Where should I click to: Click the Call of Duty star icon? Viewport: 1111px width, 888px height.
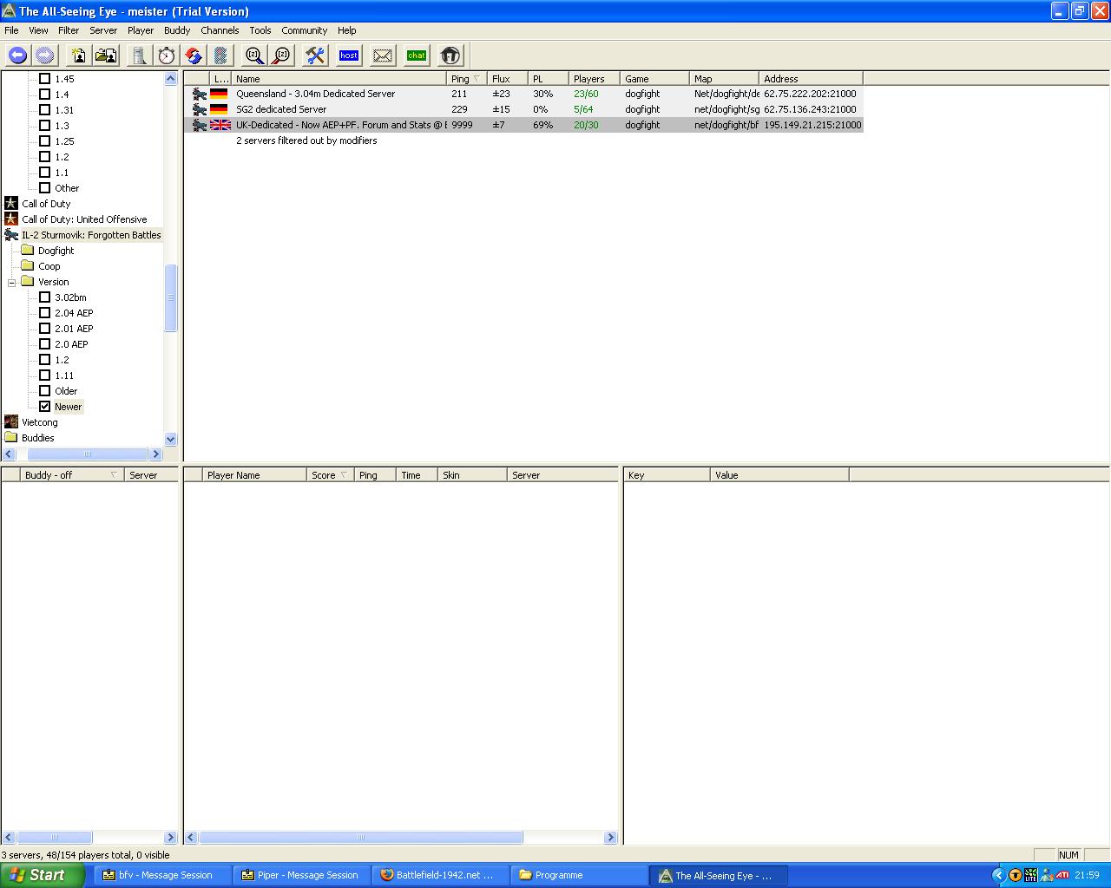tap(11, 204)
